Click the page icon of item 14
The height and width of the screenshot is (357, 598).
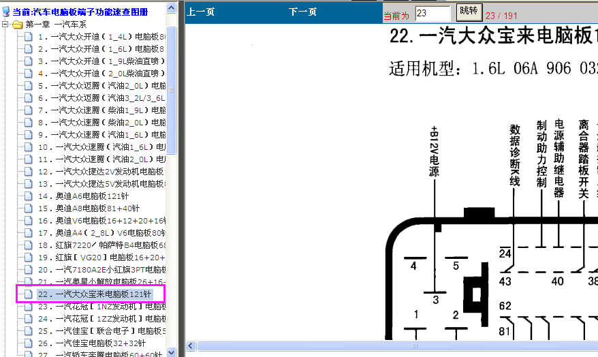click(28, 196)
